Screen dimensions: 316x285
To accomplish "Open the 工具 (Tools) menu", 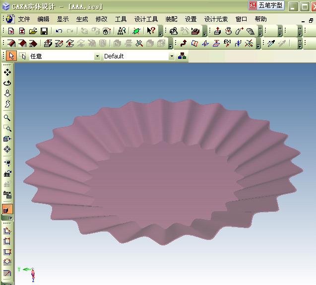I will (121, 19).
